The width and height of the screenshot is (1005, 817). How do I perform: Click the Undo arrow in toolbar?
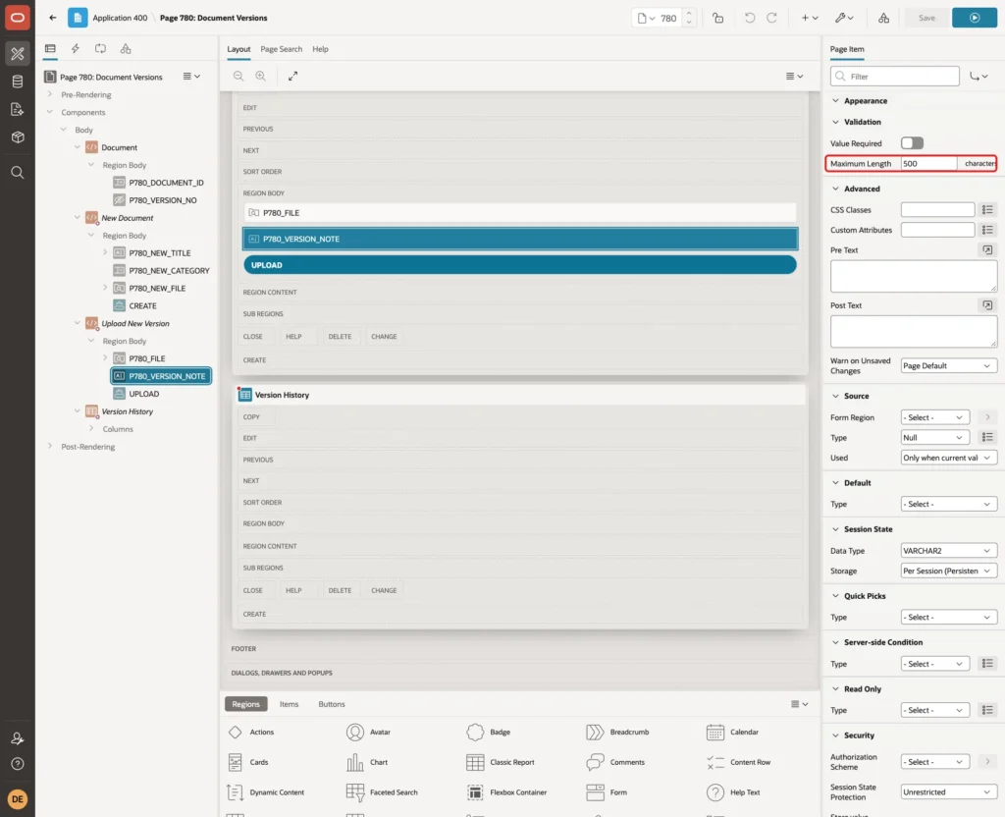click(x=749, y=18)
